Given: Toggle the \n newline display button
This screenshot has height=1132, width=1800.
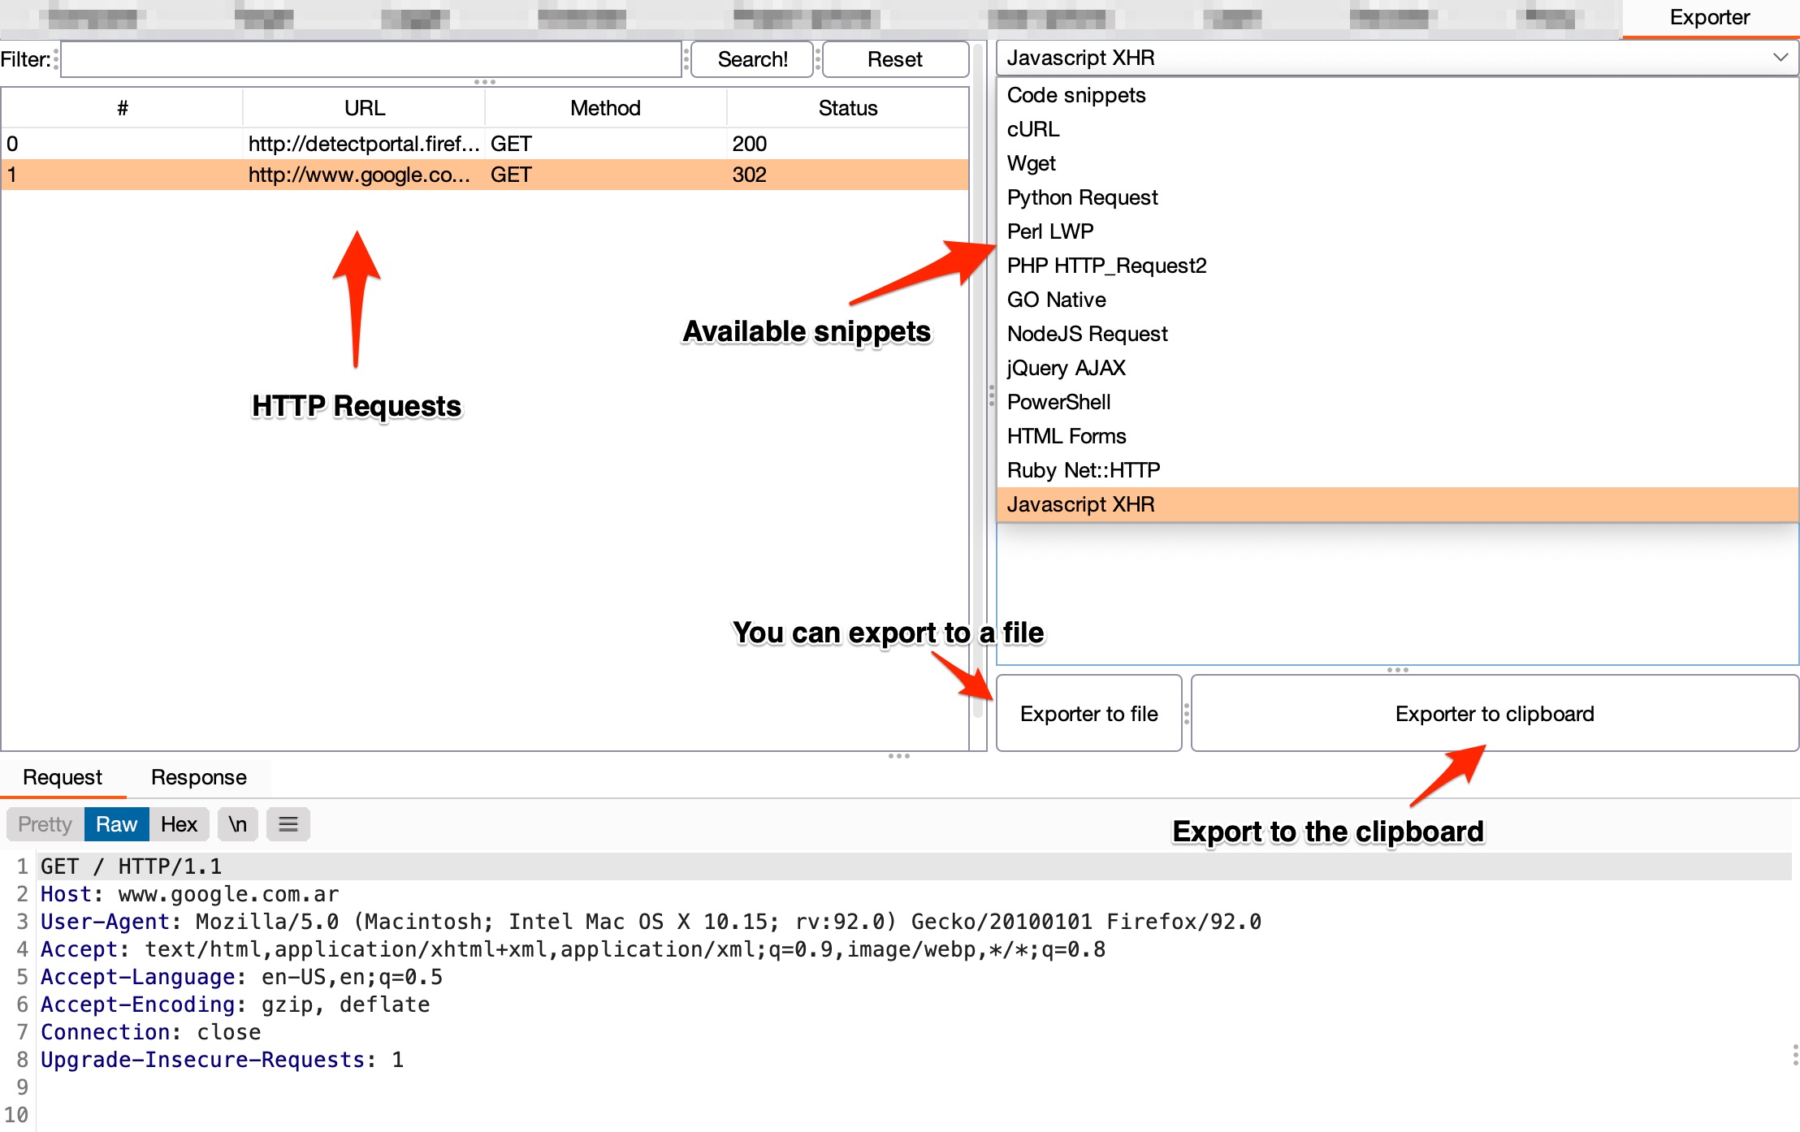Looking at the screenshot, I should (x=237, y=824).
